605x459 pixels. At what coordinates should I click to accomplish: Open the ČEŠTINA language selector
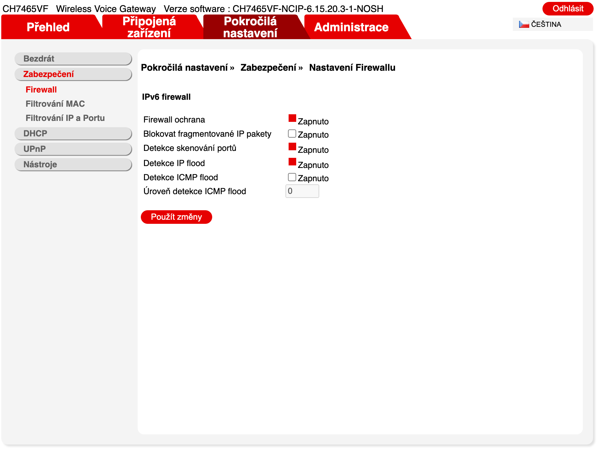coord(553,24)
